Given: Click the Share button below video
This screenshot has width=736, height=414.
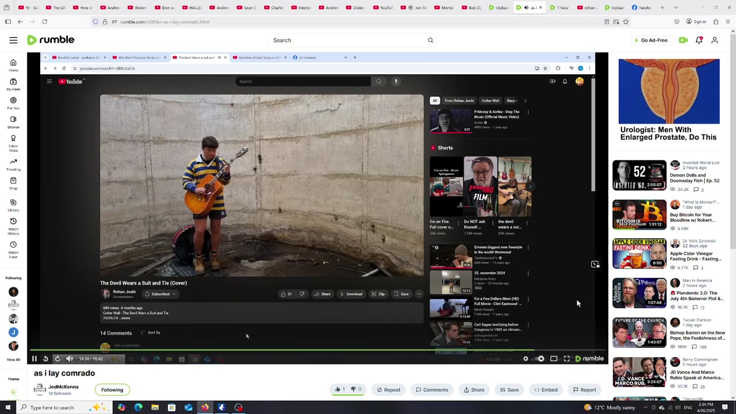Looking at the screenshot, I should point(474,390).
